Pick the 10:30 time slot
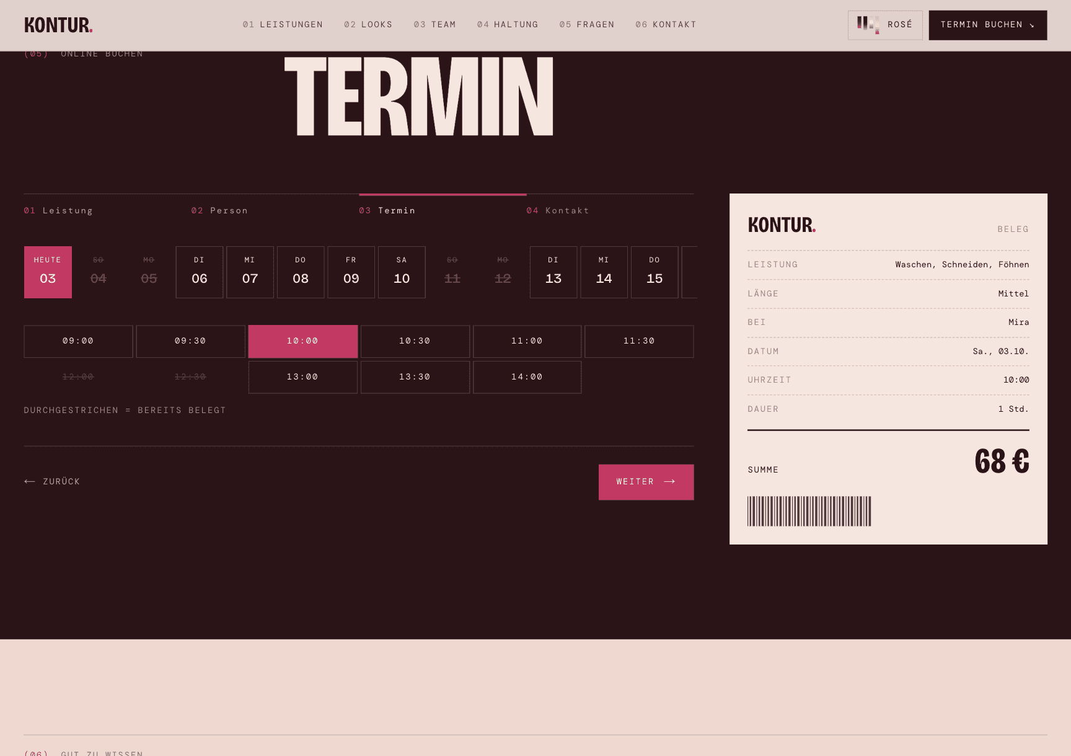The image size is (1071, 756). click(415, 341)
